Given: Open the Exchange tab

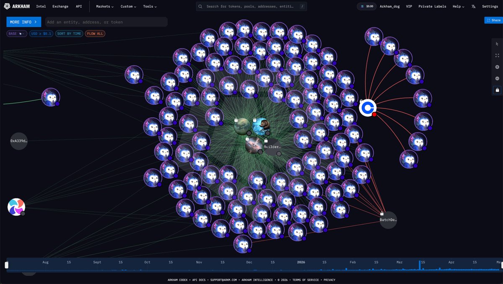Looking at the screenshot, I should pos(60,7).
